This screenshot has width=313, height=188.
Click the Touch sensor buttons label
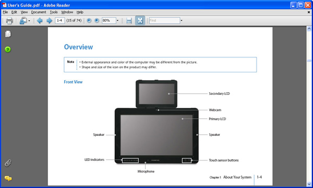click(224, 160)
